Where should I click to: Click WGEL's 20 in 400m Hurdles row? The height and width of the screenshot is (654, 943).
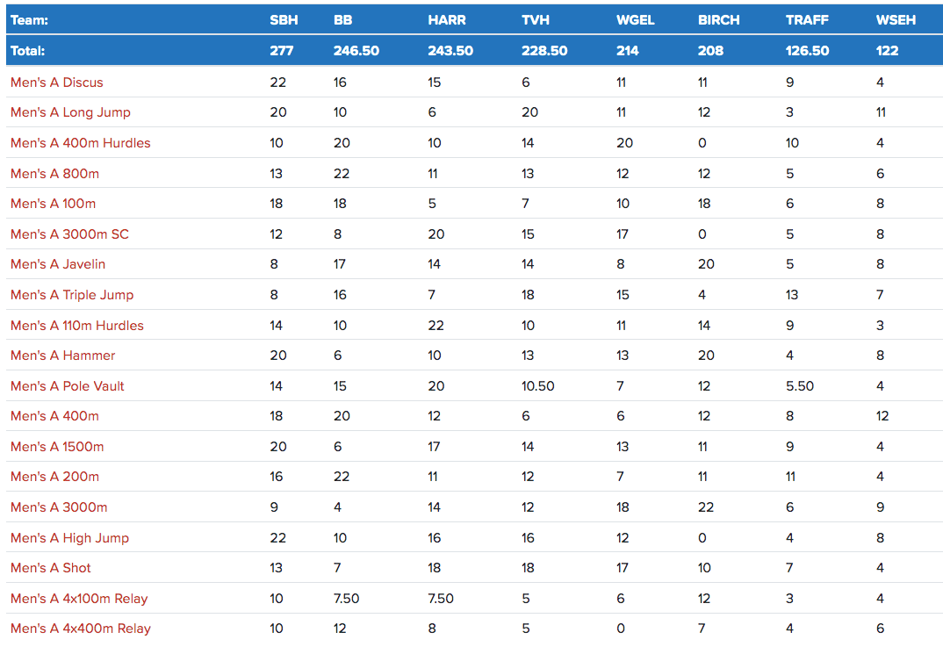(625, 143)
